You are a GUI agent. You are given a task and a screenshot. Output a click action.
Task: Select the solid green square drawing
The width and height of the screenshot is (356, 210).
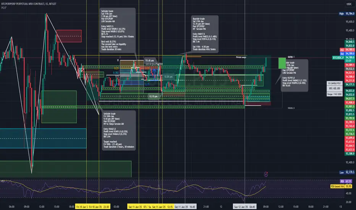(x=282, y=63)
